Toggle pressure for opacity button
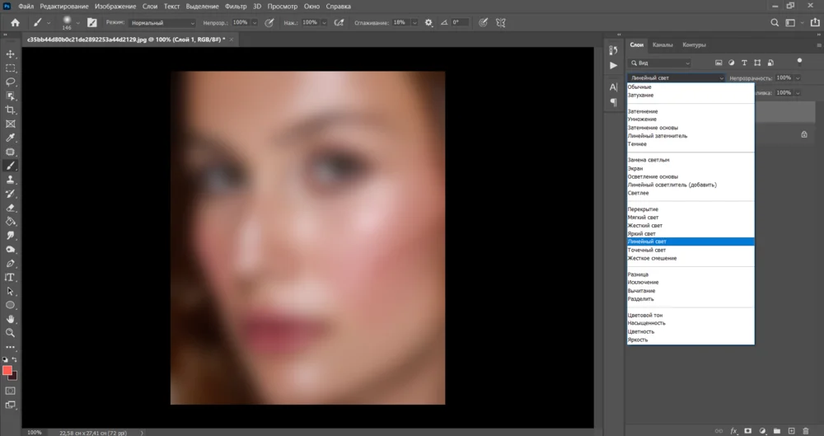The image size is (824, 436). click(x=269, y=22)
